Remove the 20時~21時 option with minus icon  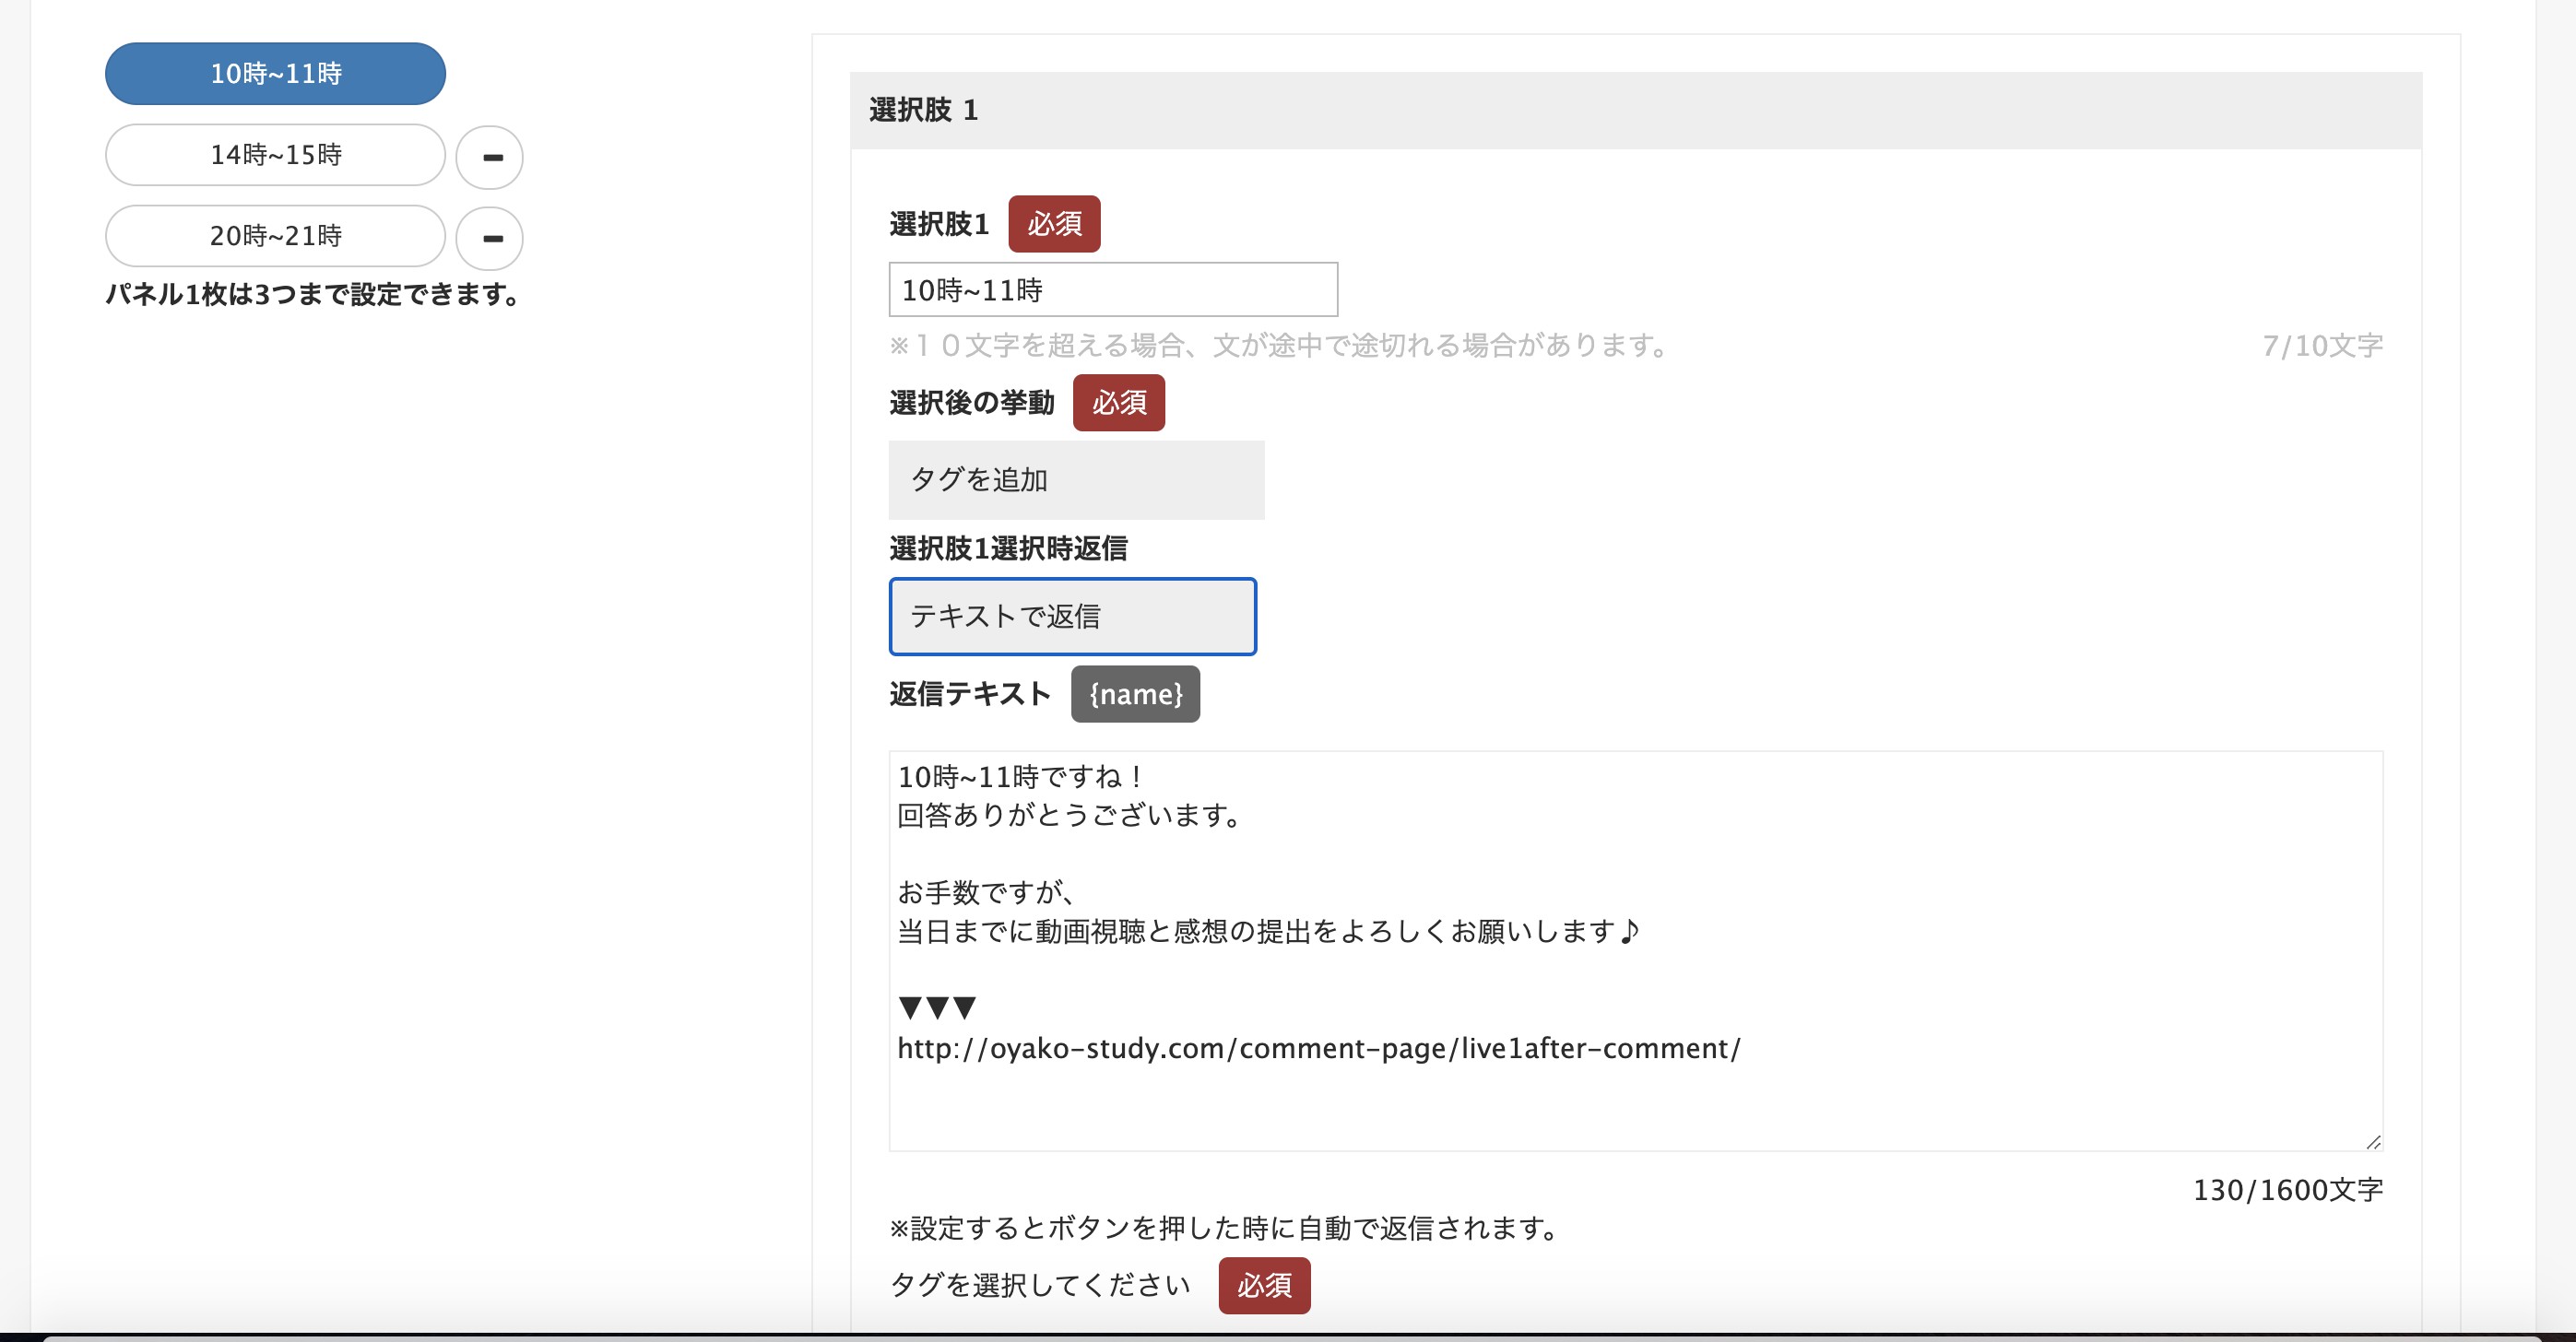click(x=490, y=238)
